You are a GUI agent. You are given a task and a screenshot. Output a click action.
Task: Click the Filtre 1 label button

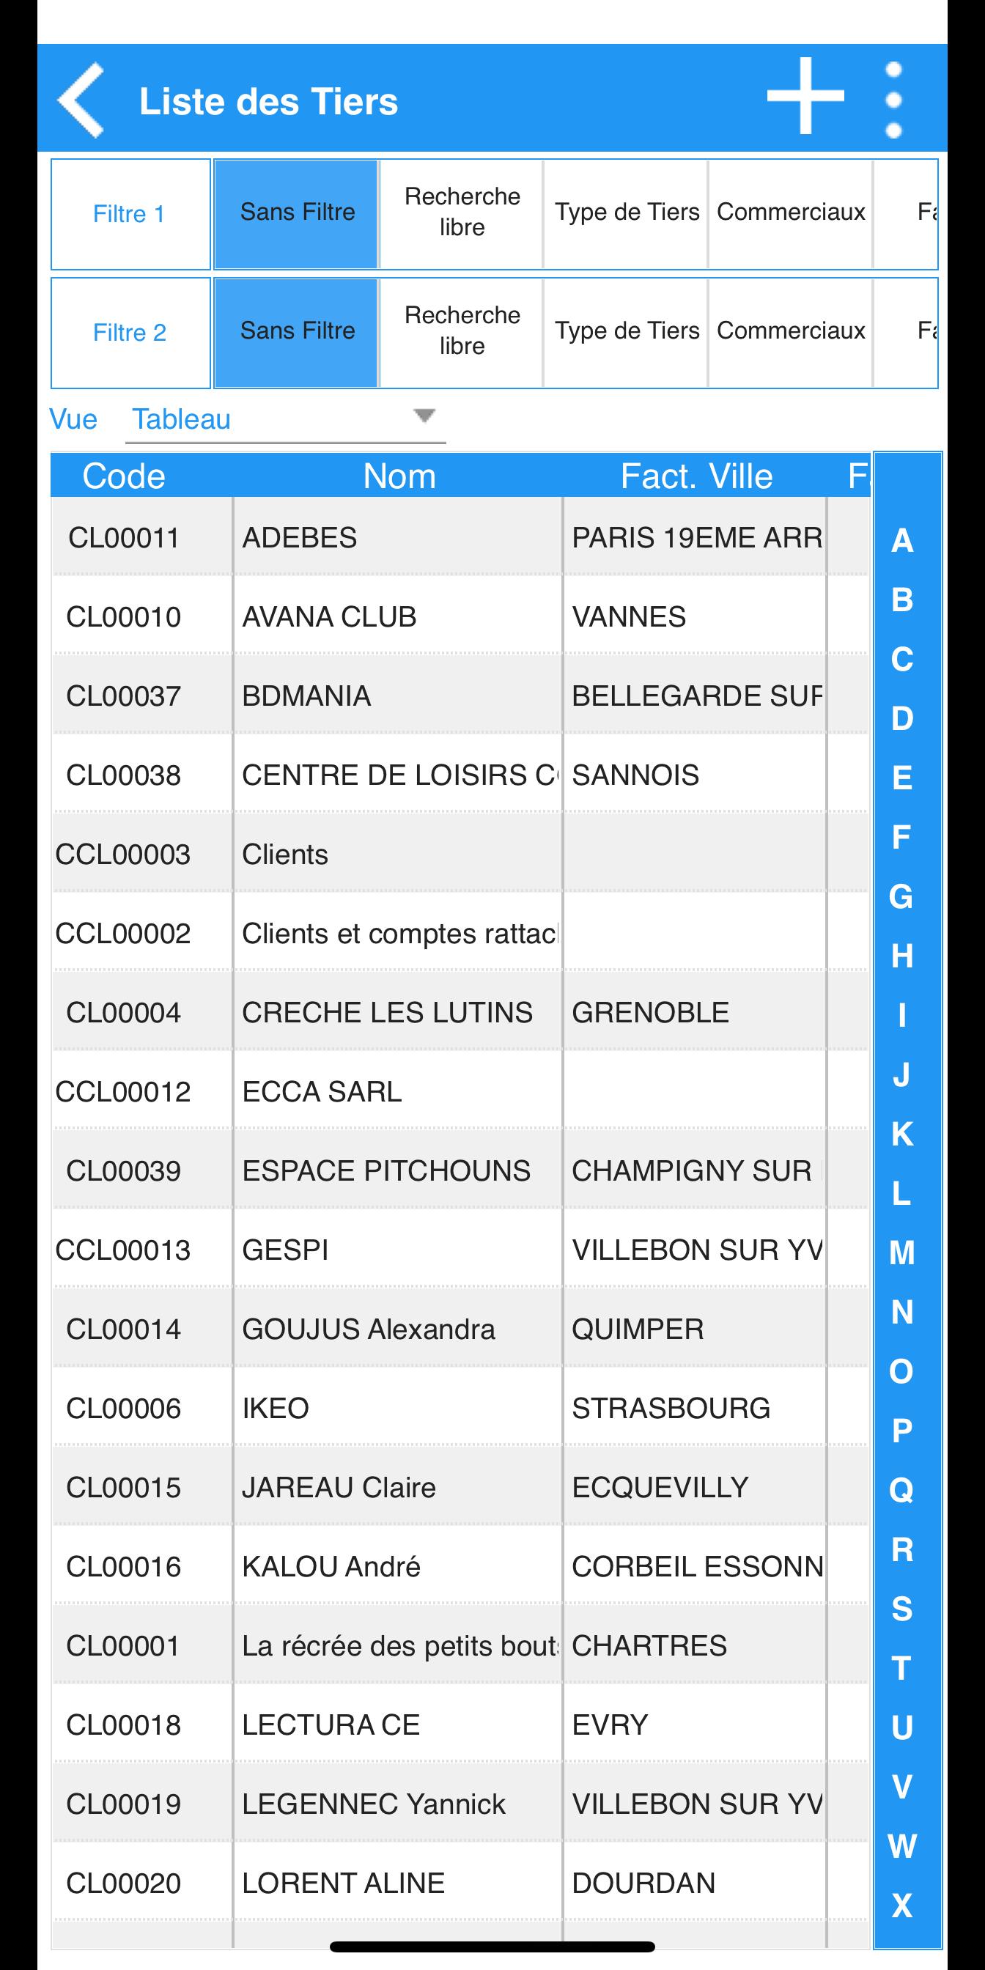click(130, 214)
